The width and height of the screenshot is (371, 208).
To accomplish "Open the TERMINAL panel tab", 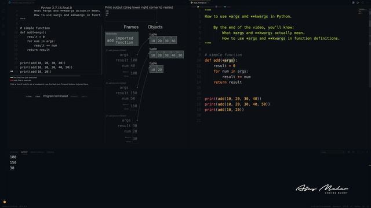I will 50,152.
